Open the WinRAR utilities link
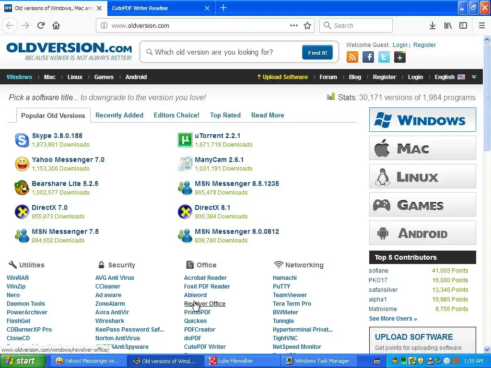491x368 pixels. coord(18,277)
